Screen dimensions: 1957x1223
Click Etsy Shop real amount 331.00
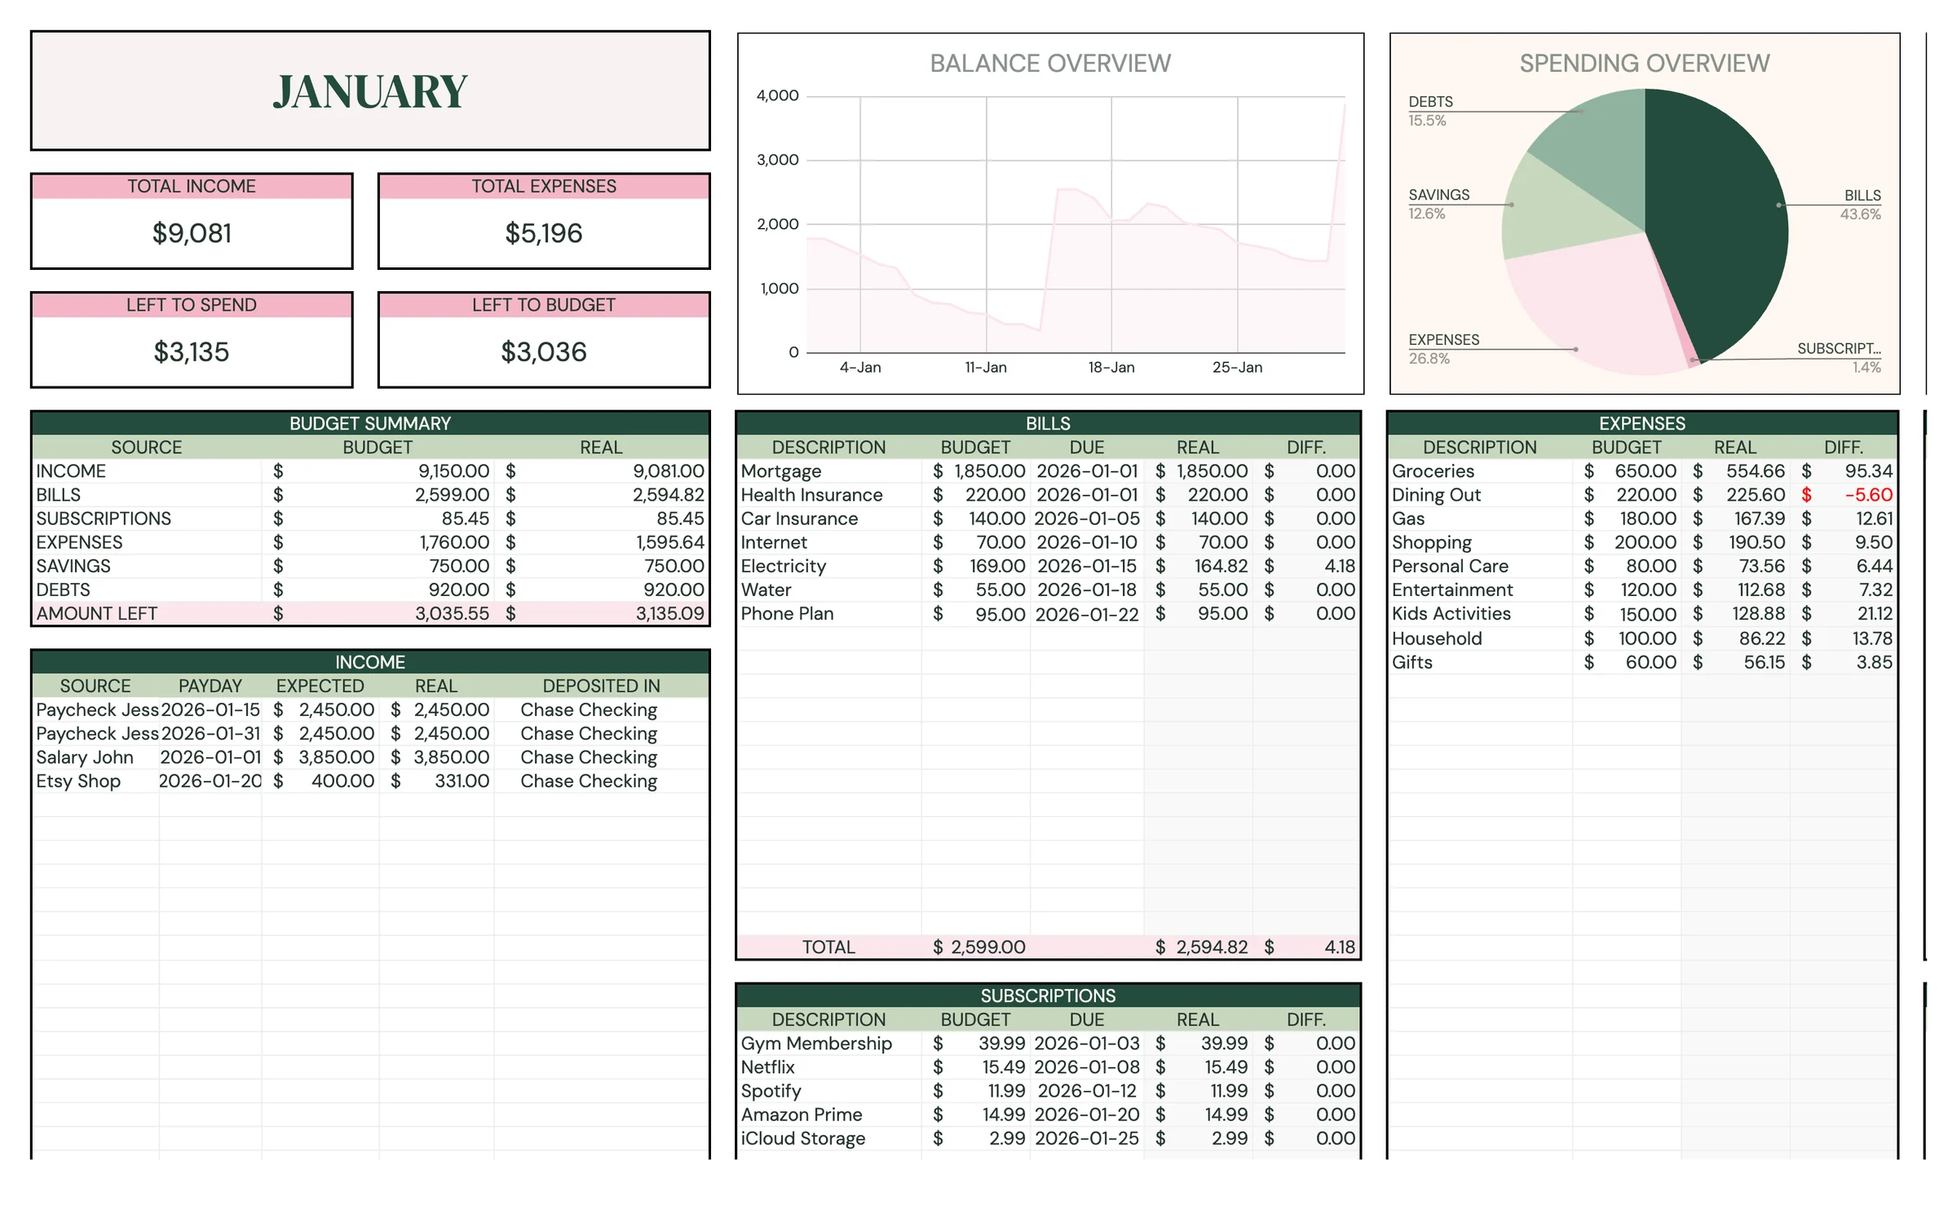(x=462, y=781)
